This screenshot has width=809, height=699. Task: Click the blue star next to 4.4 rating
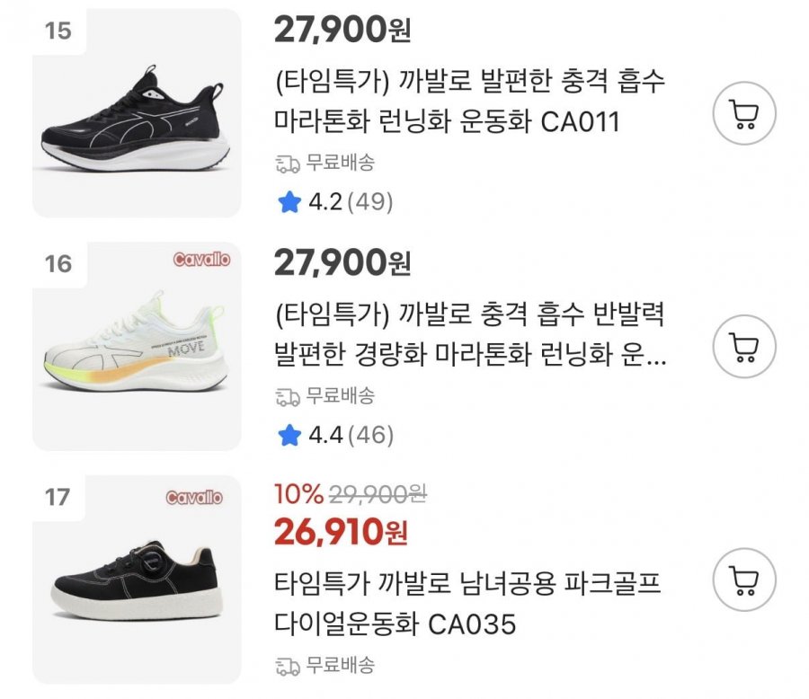(289, 437)
